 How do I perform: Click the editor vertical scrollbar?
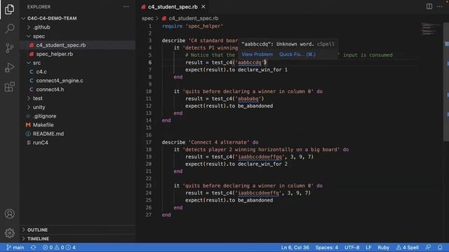[x=446, y=81]
